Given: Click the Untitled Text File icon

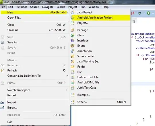Looking at the screenshot, I should pos(72,77).
